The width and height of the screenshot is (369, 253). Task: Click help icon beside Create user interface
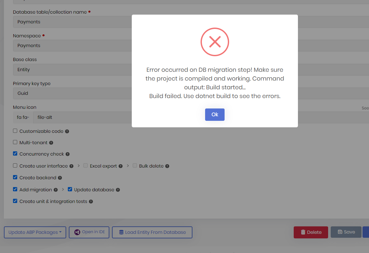pos(71,166)
